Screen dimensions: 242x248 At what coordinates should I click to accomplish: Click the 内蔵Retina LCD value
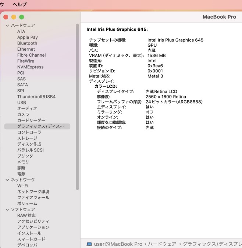click(x=161, y=91)
